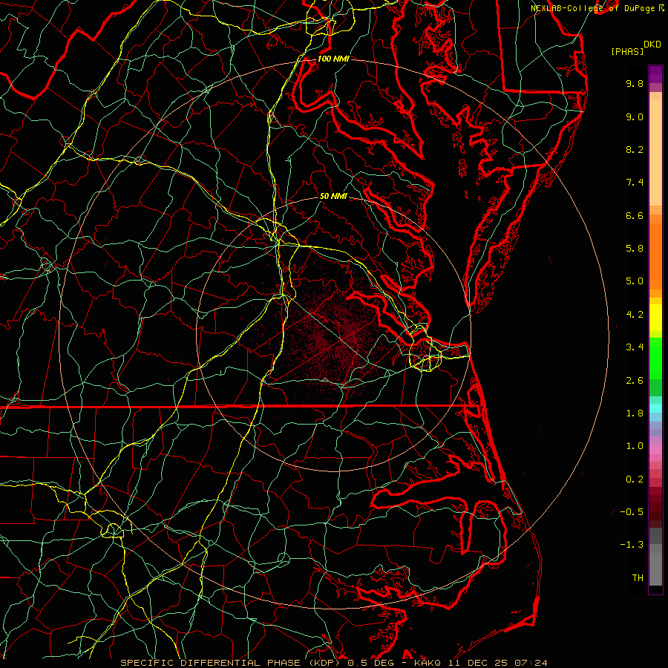Click the KAKQ radar site identifier
Screen dimensions: 668x668
point(428,663)
